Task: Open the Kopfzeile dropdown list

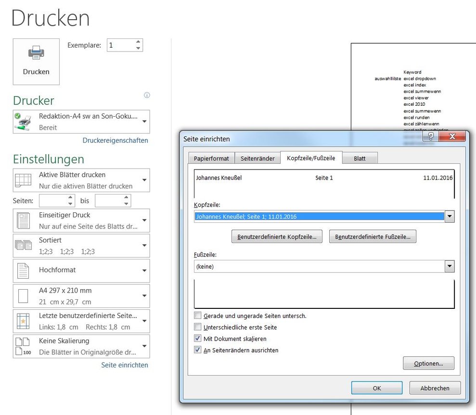Action: coord(450,216)
